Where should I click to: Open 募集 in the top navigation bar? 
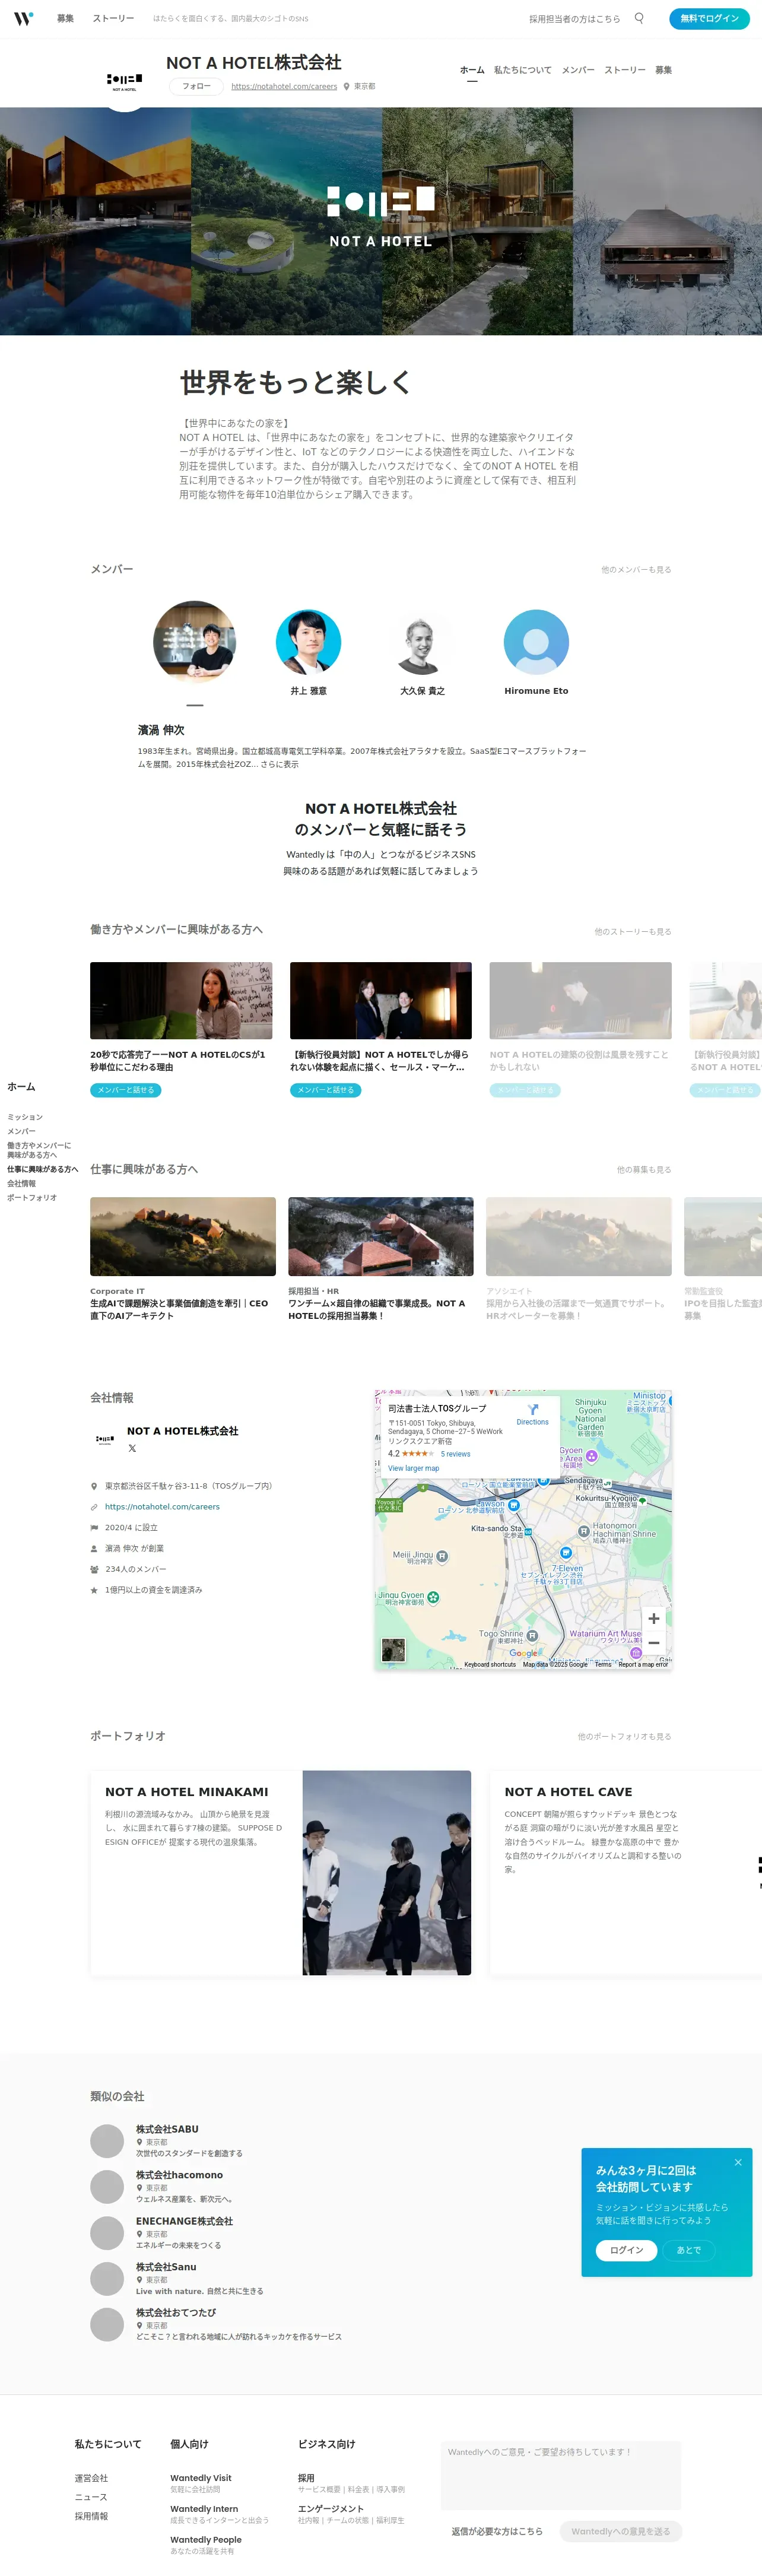point(65,18)
